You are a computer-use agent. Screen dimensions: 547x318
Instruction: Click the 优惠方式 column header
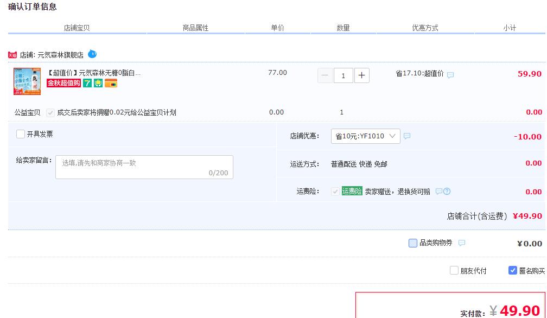(x=425, y=28)
